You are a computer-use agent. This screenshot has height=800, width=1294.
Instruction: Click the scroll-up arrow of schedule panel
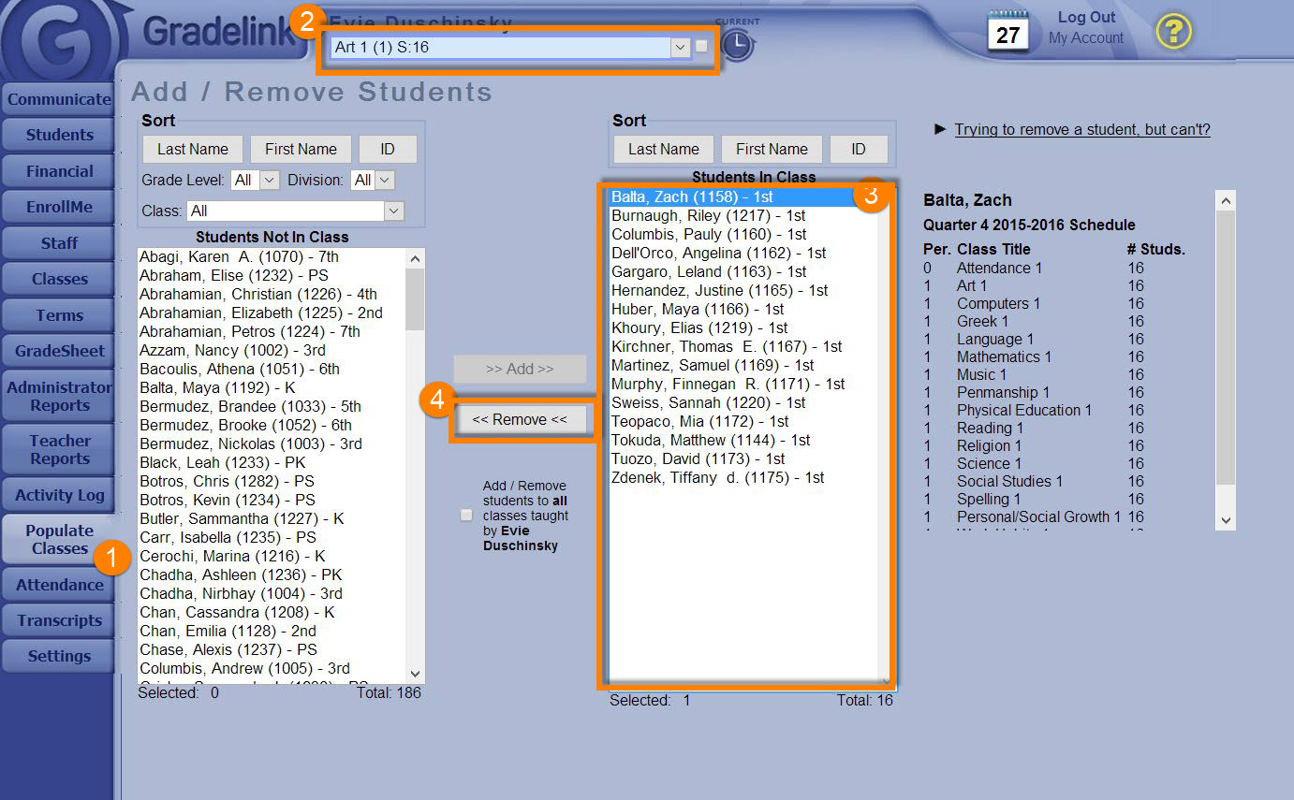point(1226,201)
